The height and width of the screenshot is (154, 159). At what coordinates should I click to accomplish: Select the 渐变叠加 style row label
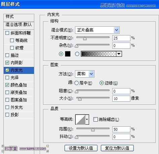(x=19, y=93)
